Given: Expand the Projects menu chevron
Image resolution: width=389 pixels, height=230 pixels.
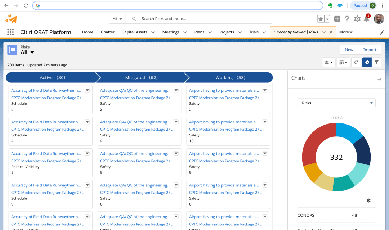Looking at the screenshot, I should point(240,32).
